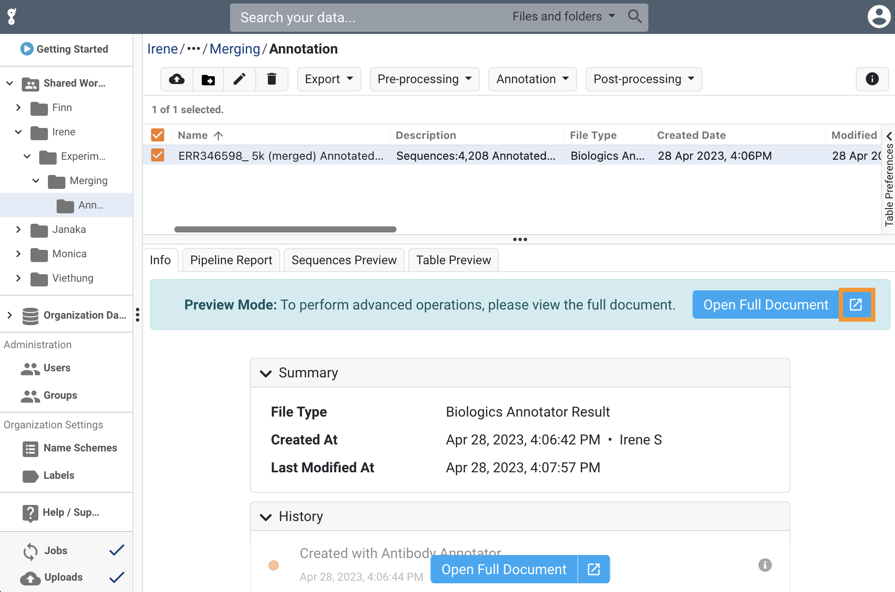Image resolution: width=895 pixels, height=592 pixels.
Task: Click Open Full Document in preview banner
Action: 766,305
